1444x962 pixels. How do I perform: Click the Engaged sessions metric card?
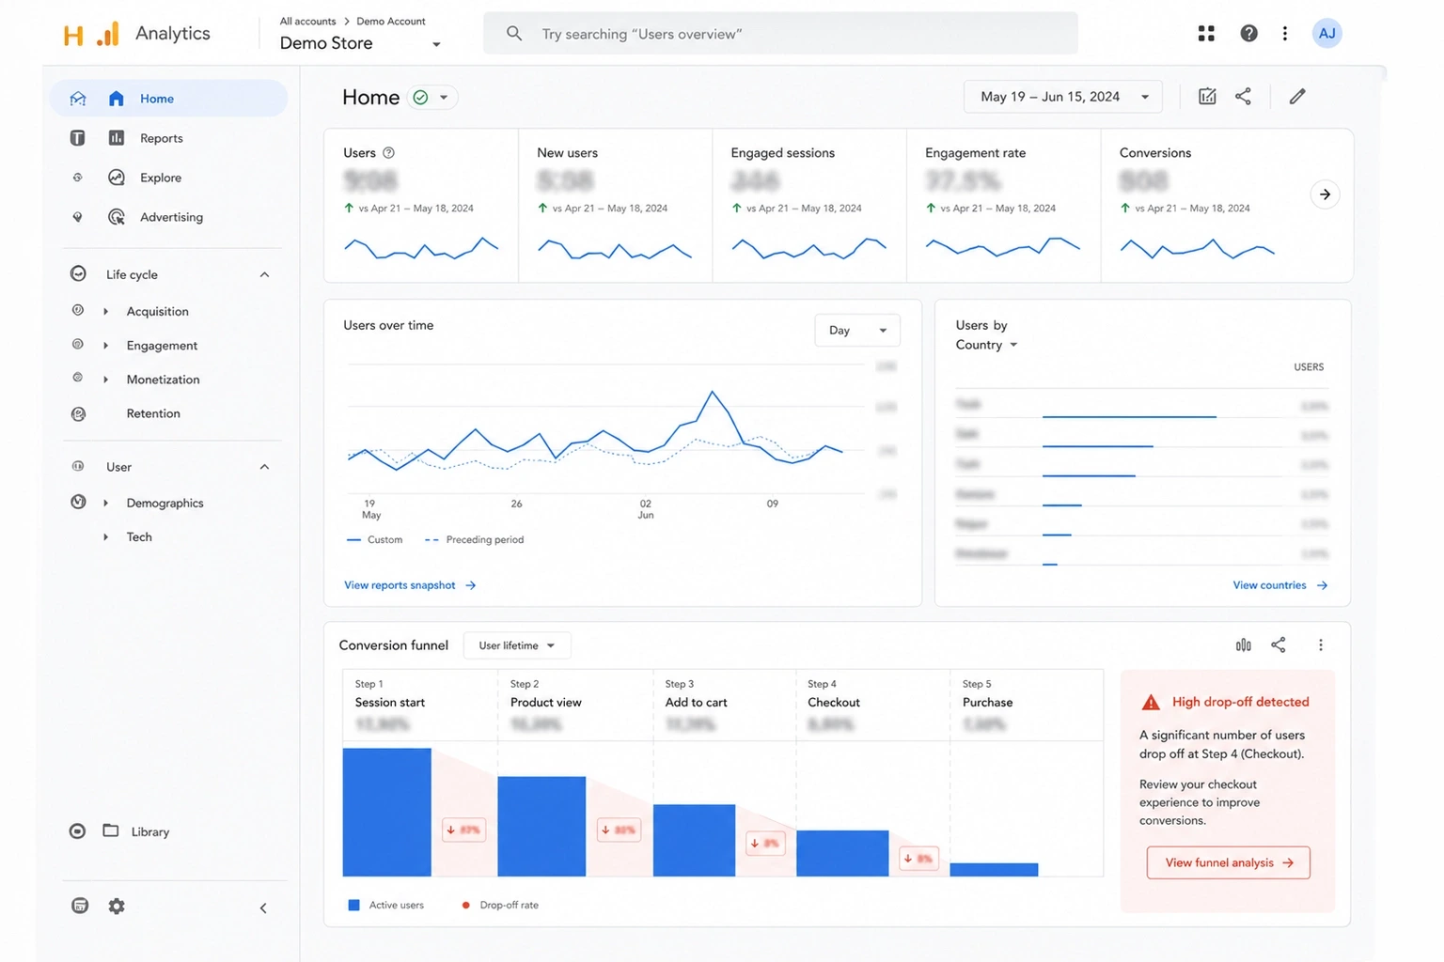[x=809, y=206]
